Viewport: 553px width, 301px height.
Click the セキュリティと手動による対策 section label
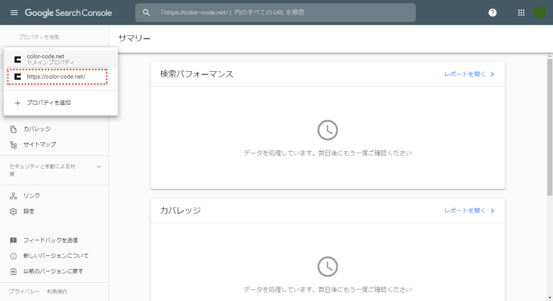point(42,170)
